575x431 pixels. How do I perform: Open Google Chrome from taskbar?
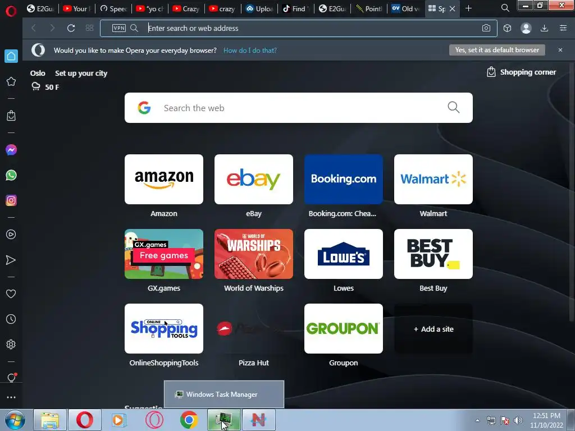tap(189, 420)
